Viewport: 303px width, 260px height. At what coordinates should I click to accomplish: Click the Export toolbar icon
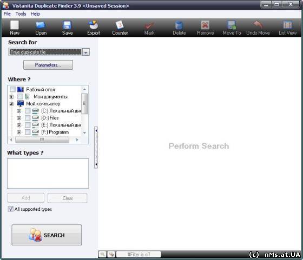[x=93, y=25]
